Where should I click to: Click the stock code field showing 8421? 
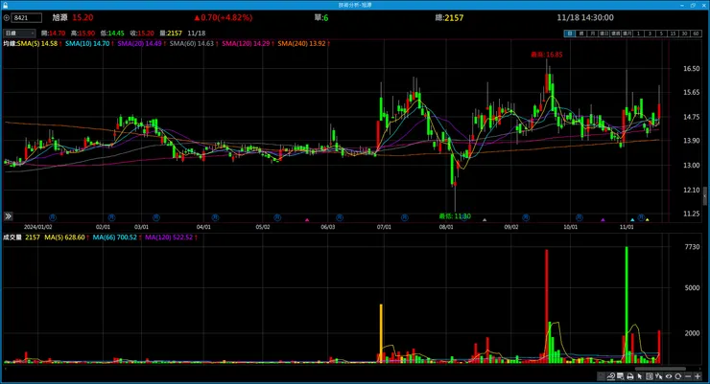[x=27, y=18]
